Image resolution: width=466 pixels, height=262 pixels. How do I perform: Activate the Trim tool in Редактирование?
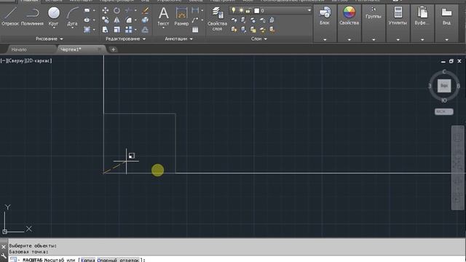(129, 11)
